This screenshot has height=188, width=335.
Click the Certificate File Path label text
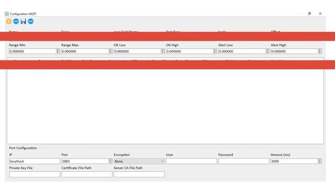click(x=76, y=168)
